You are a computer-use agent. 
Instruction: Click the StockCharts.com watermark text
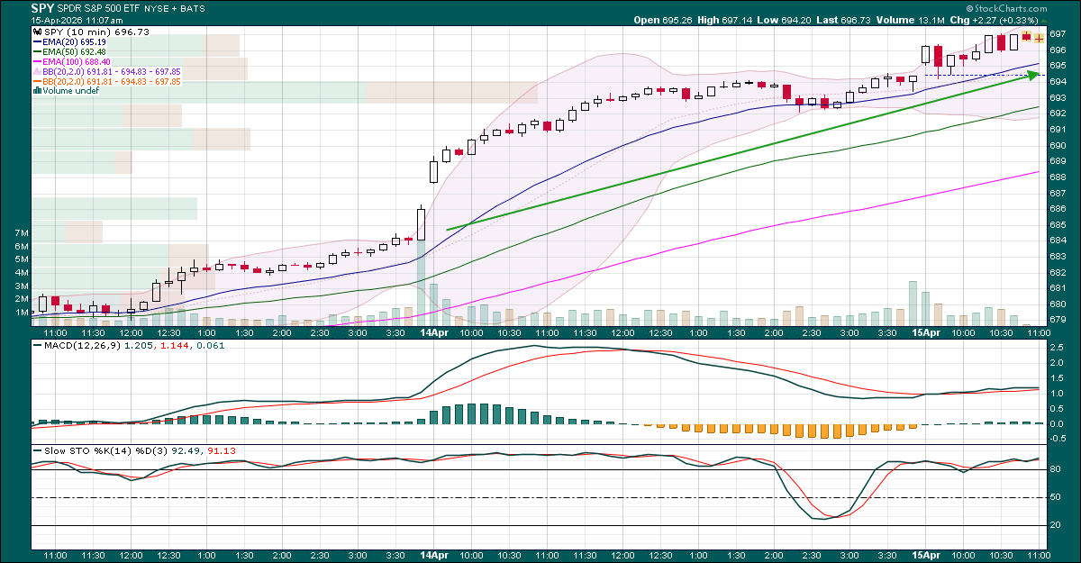1013,7
